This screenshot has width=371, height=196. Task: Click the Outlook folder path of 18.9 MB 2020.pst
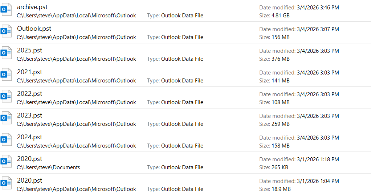(77, 189)
